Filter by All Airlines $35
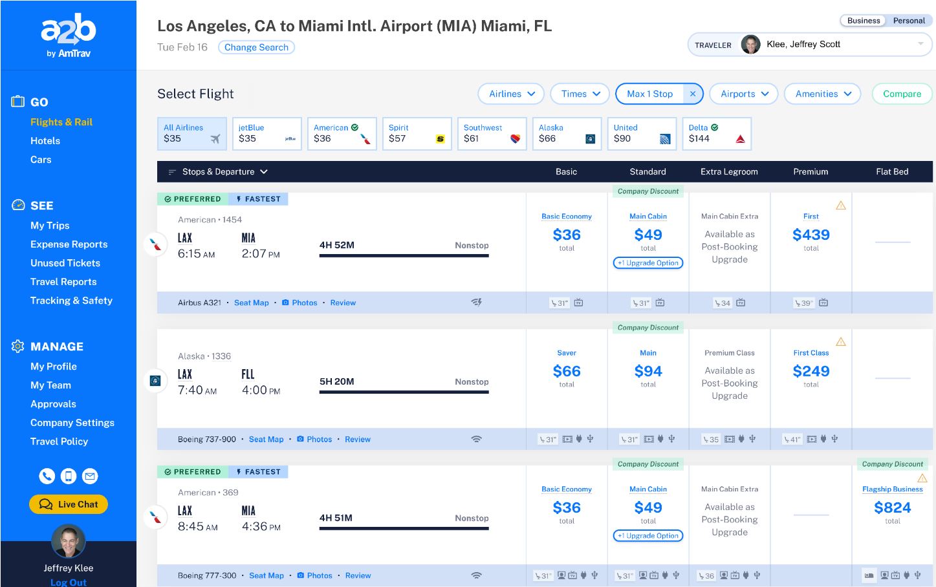This screenshot has height=587, width=936. pyautogui.click(x=192, y=134)
